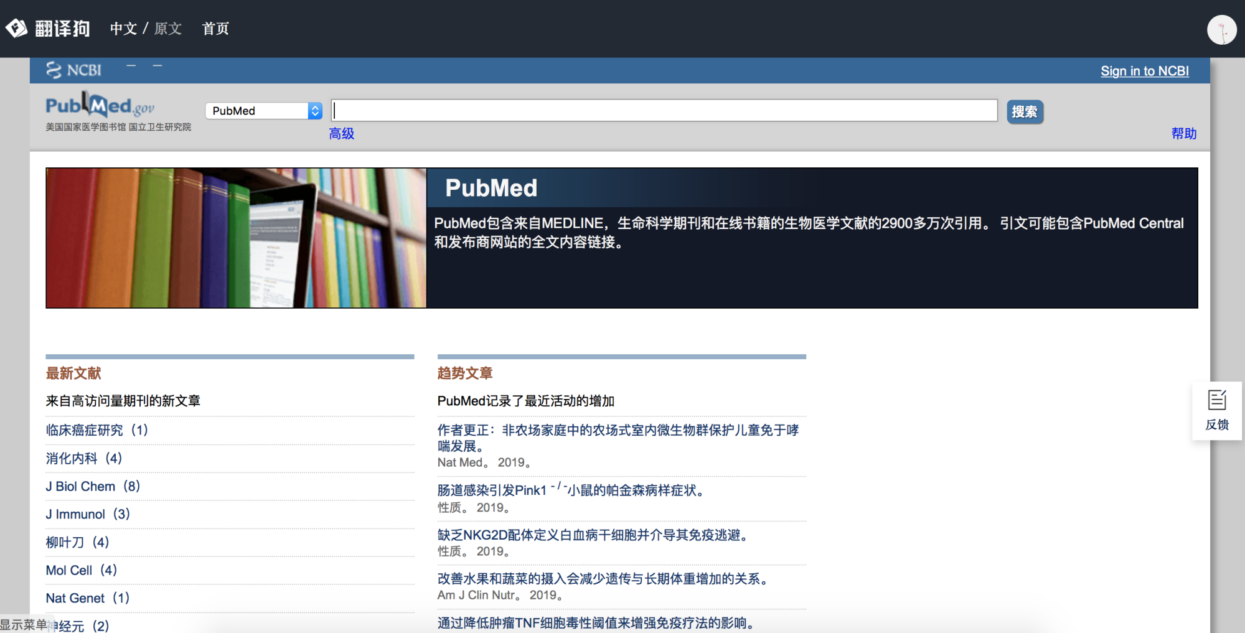Screen dimensions: 1245x633
Task: Select the 首页 menu item
Action: [215, 29]
